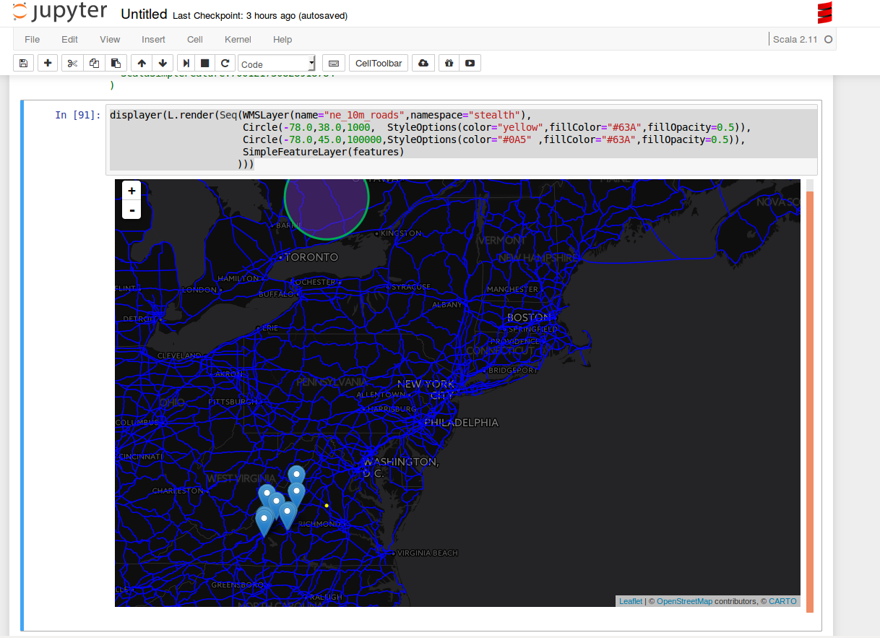Open the File menu
The height and width of the screenshot is (638, 880).
click(32, 40)
